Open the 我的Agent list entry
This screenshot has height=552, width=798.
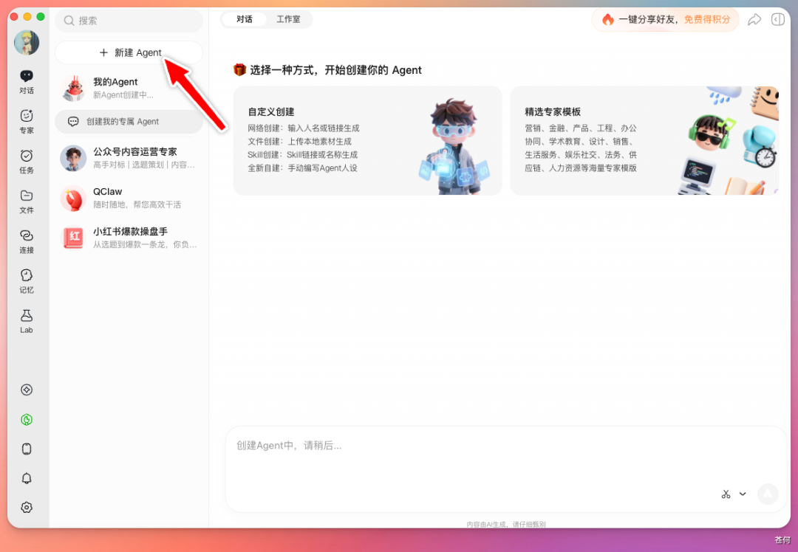click(x=129, y=88)
